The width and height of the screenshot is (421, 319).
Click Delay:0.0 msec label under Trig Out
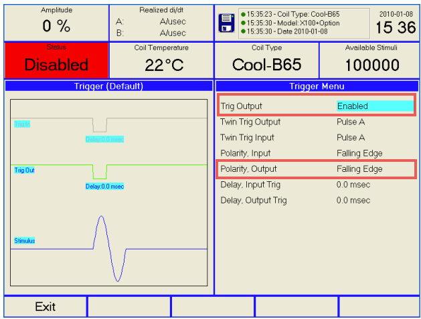(x=104, y=186)
